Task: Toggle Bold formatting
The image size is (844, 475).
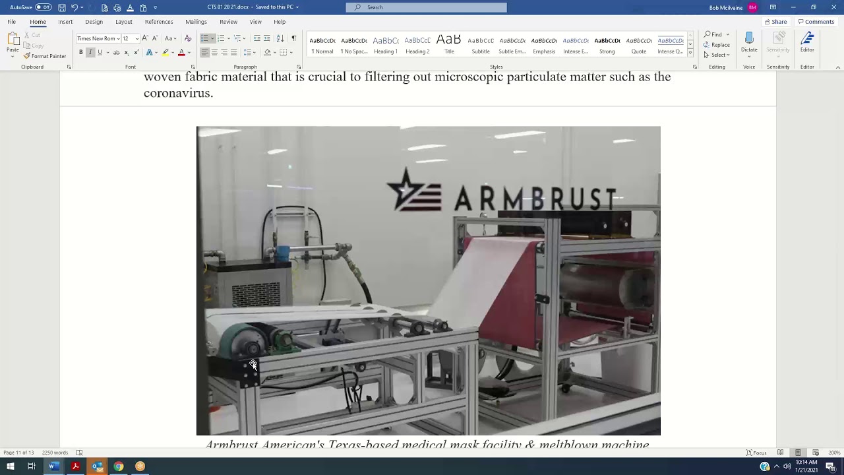Action: (x=81, y=52)
